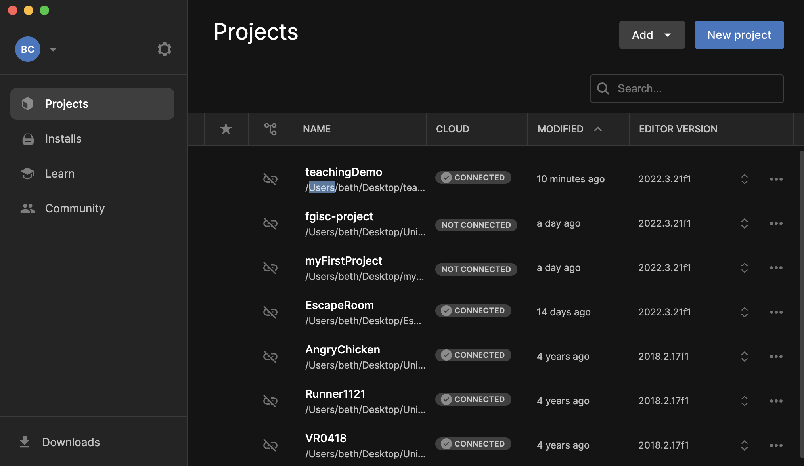This screenshot has height=466, width=804.
Task: Open preferences with the gear icon
Action: coord(164,49)
